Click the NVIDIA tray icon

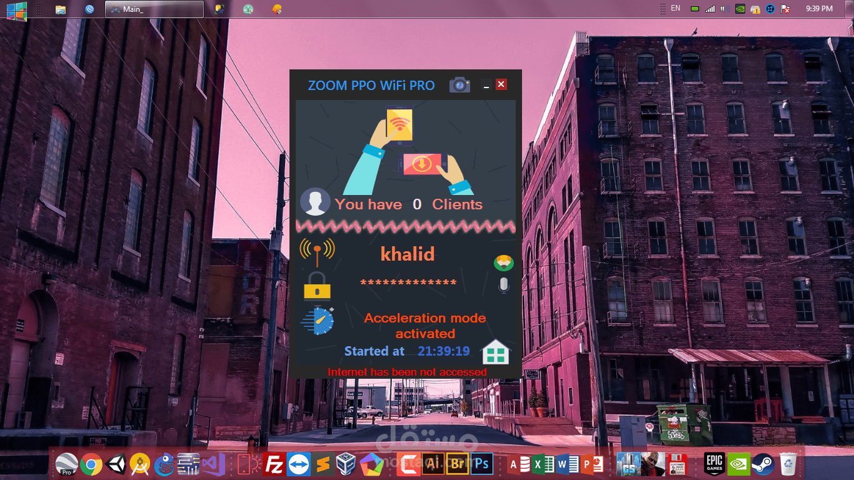coord(740,9)
